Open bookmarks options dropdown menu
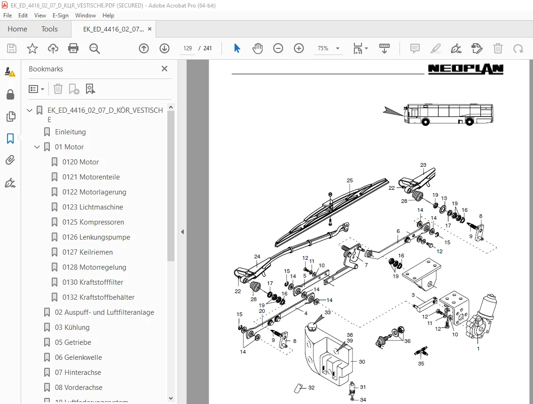Viewport: 533px width, 404px height. tap(36, 89)
